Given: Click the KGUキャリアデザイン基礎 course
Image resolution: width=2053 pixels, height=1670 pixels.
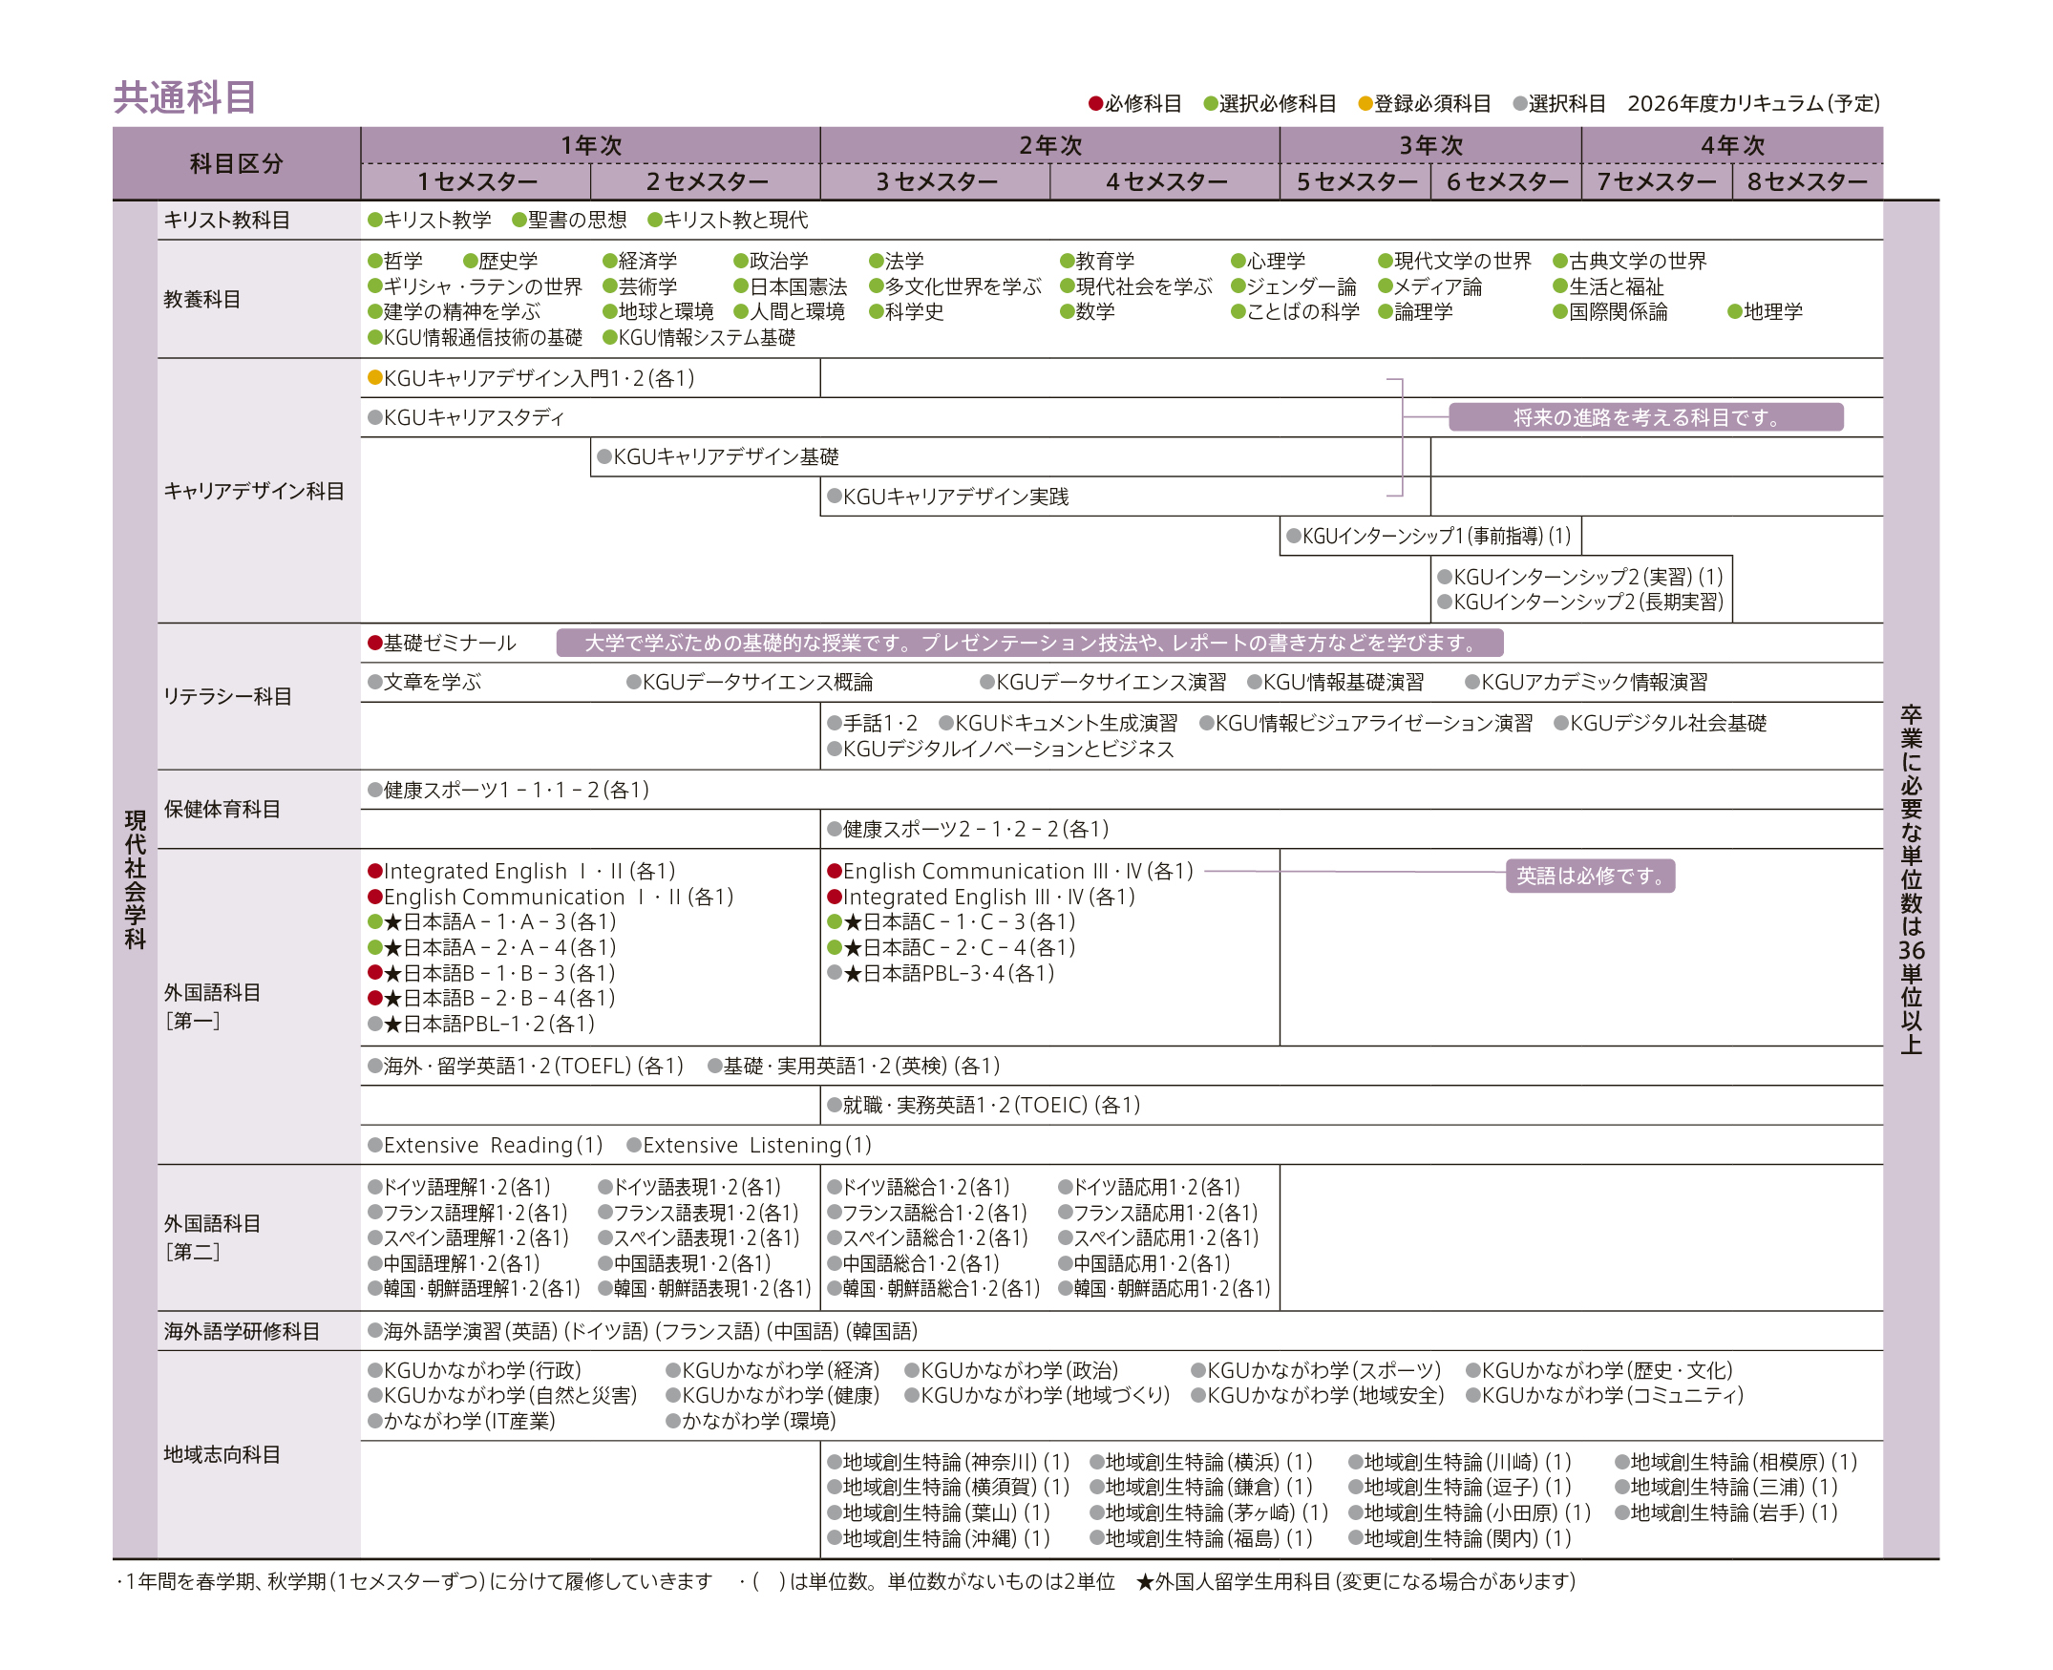Looking at the screenshot, I should click(x=718, y=456).
